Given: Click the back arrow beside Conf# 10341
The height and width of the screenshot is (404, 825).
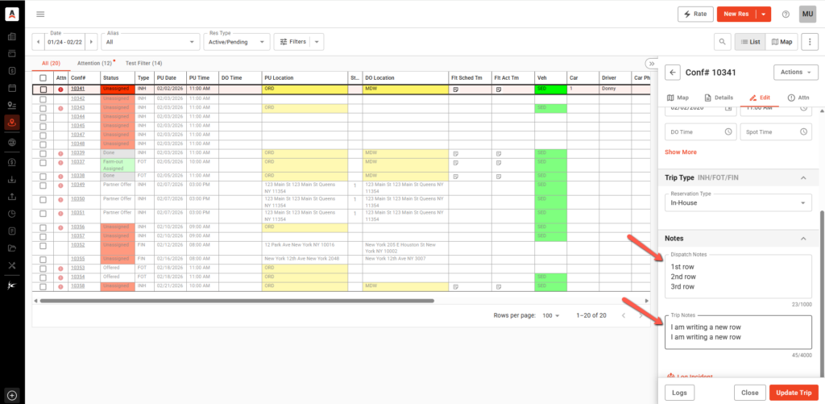Looking at the screenshot, I should coord(674,72).
